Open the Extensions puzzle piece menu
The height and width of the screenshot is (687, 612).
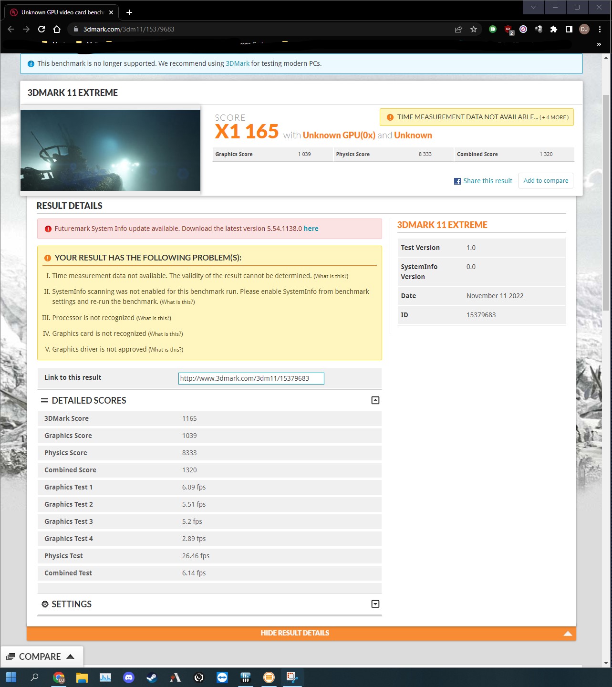point(554,29)
